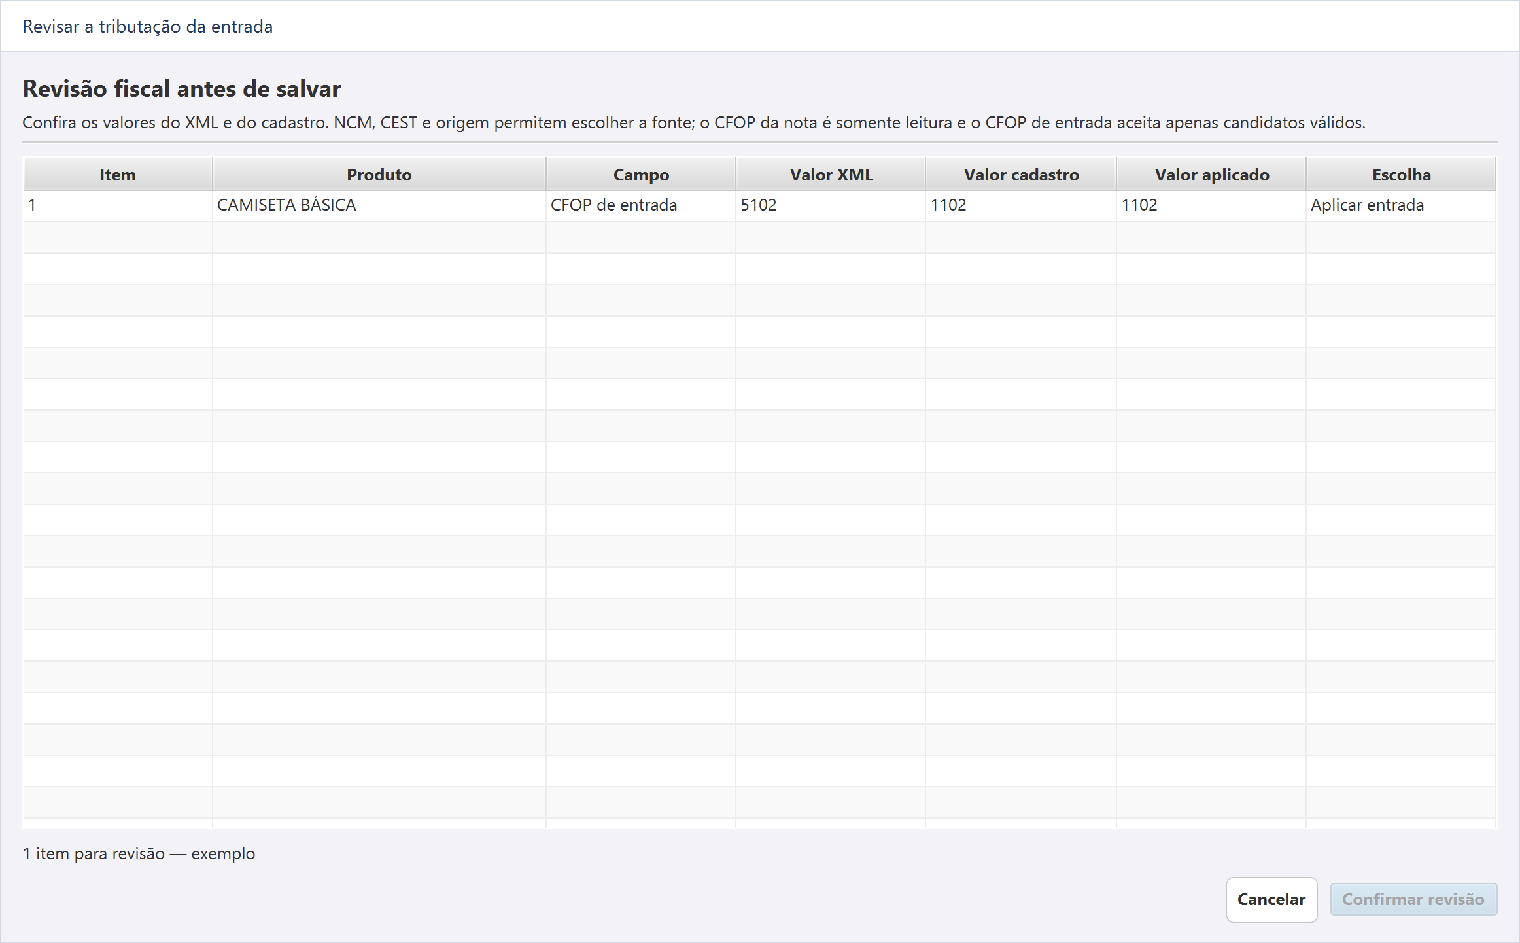Click the Valor aplicado column header

tap(1211, 175)
